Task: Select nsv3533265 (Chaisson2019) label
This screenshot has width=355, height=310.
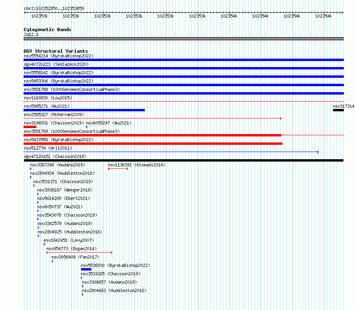Action: [111, 274]
